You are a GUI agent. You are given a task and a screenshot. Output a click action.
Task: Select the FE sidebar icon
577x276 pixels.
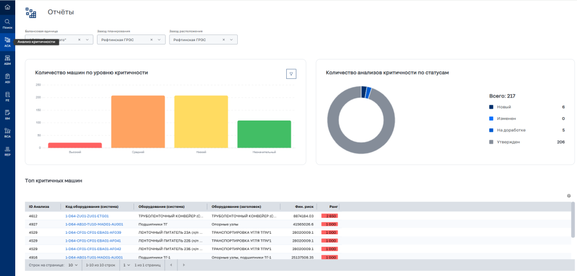(x=7, y=96)
